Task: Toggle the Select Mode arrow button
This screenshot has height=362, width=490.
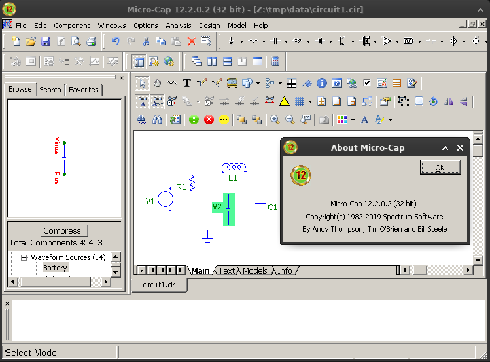Action: (142, 83)
